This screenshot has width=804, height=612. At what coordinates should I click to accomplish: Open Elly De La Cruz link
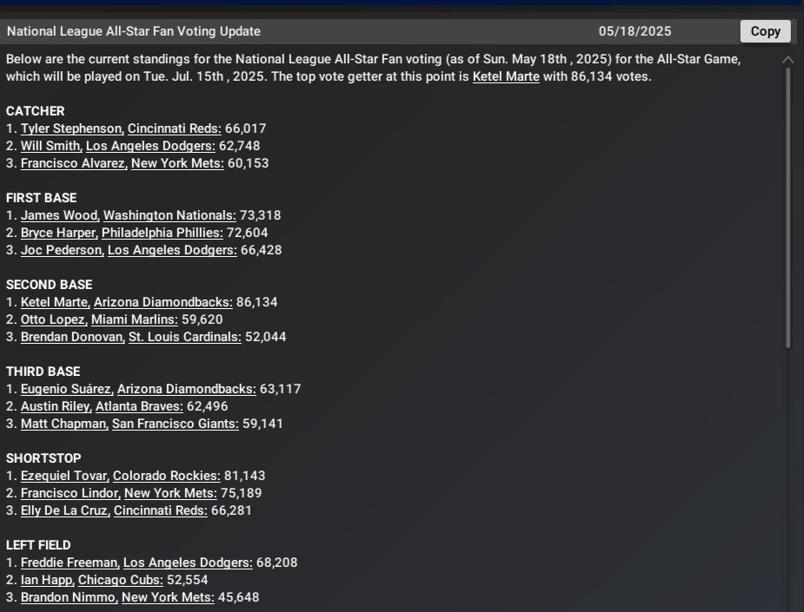(x=65, y=510)
